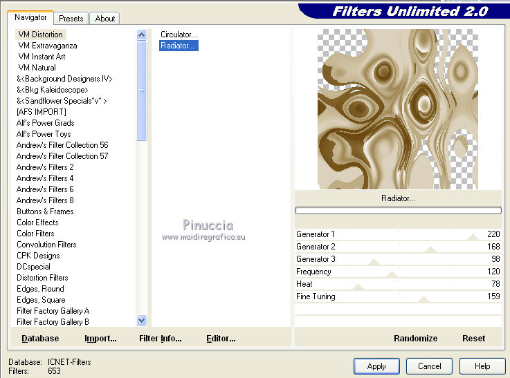Click the scroll up arrow in filter list
Image resolution: width=510 pixels, height=378 pixels.
tap(141, 35)
